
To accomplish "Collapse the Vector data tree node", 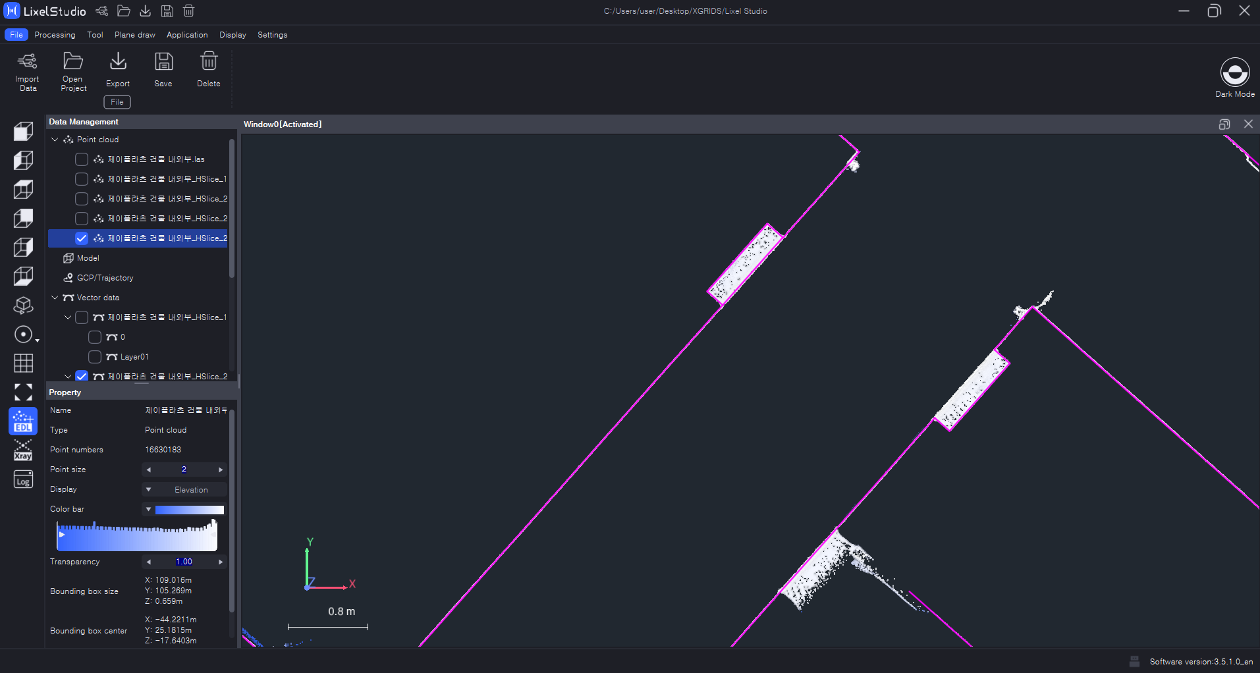I will click(55, 298).
